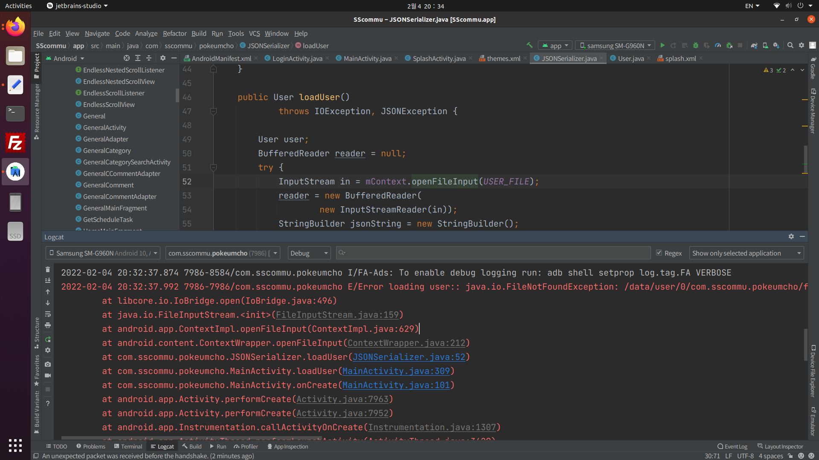Screen dimensions: 819x460
Task: Start screen recording with the video camera icon
Action: (x=48, y=375)
